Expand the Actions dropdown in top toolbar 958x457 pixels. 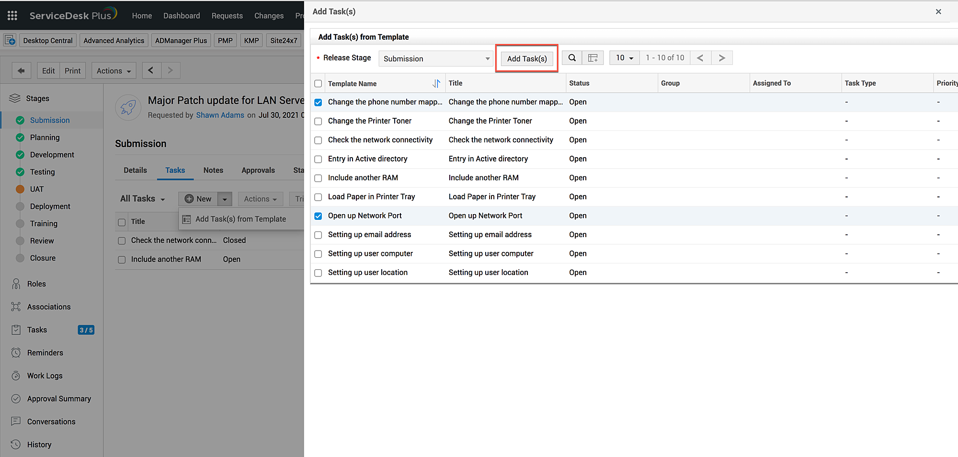114,70
